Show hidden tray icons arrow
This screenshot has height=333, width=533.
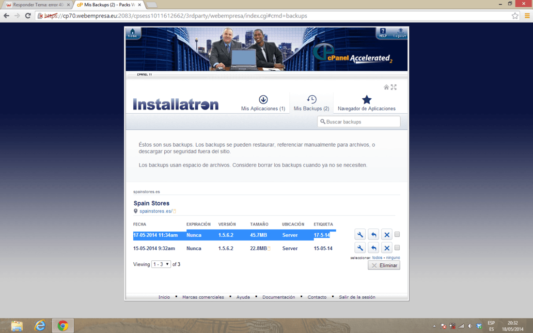pyautogui.click(x=434, y=326)
